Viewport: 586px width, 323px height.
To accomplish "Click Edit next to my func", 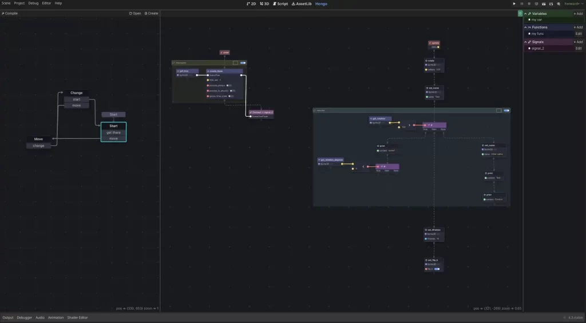I will coord(578,34).
